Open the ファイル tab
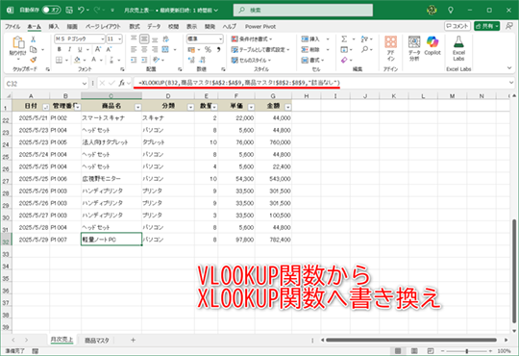 click(x=12, y=27)
